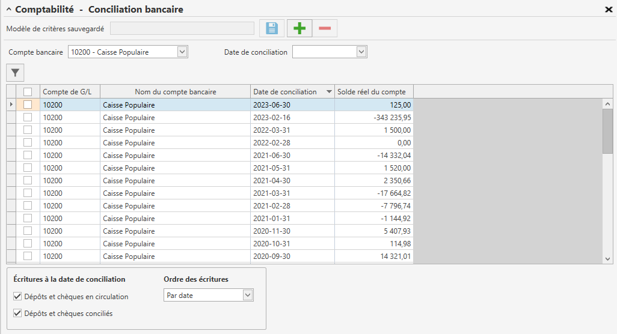The image size is (617, 334).
Task: Click the date cell 2022-03-31
Action: (292, 130)
